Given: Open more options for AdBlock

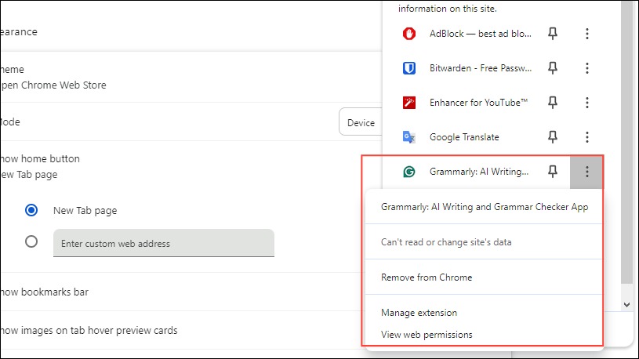Looking at the screenshot, I should coord(586,34).
